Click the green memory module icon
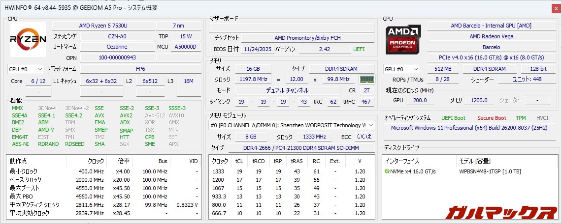The image size is (562, 224). click(366, 79)
